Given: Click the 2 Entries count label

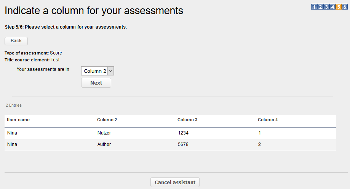Looking at the screenshot, I should pyautogui.click(x=14, y=105).
